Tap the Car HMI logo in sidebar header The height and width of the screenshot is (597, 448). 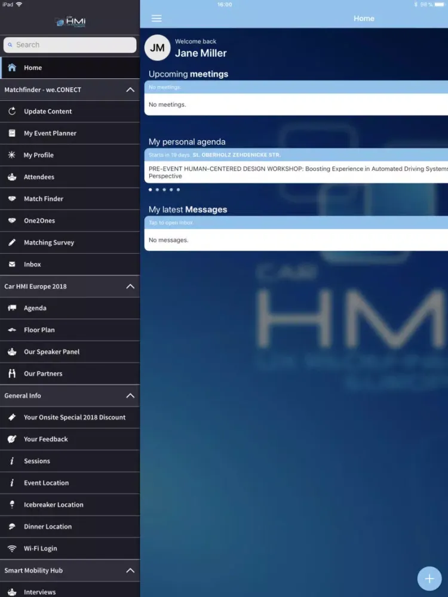tap(70, 21)
